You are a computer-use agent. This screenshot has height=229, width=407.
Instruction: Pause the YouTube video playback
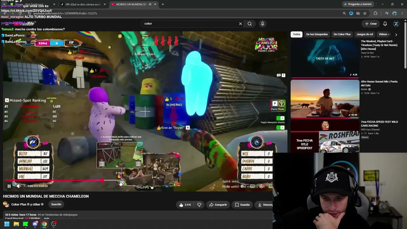(x=9, y=186)
